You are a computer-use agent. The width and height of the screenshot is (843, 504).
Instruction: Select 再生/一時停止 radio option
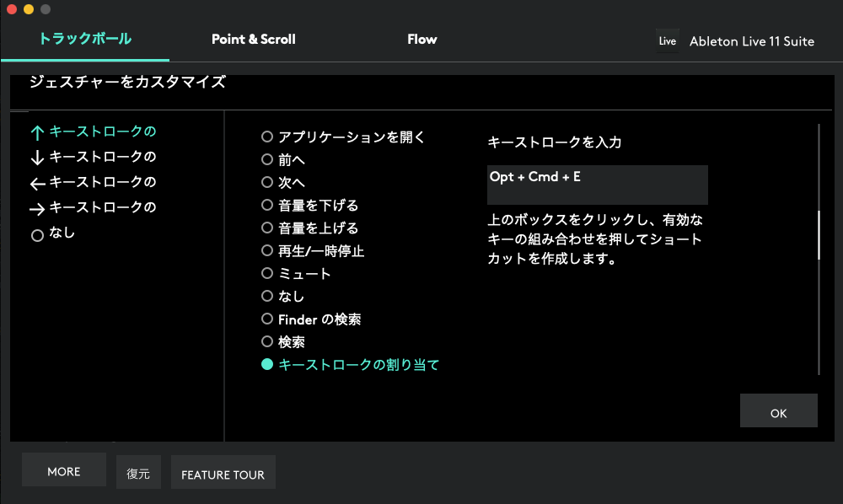[x=267, y=251]
